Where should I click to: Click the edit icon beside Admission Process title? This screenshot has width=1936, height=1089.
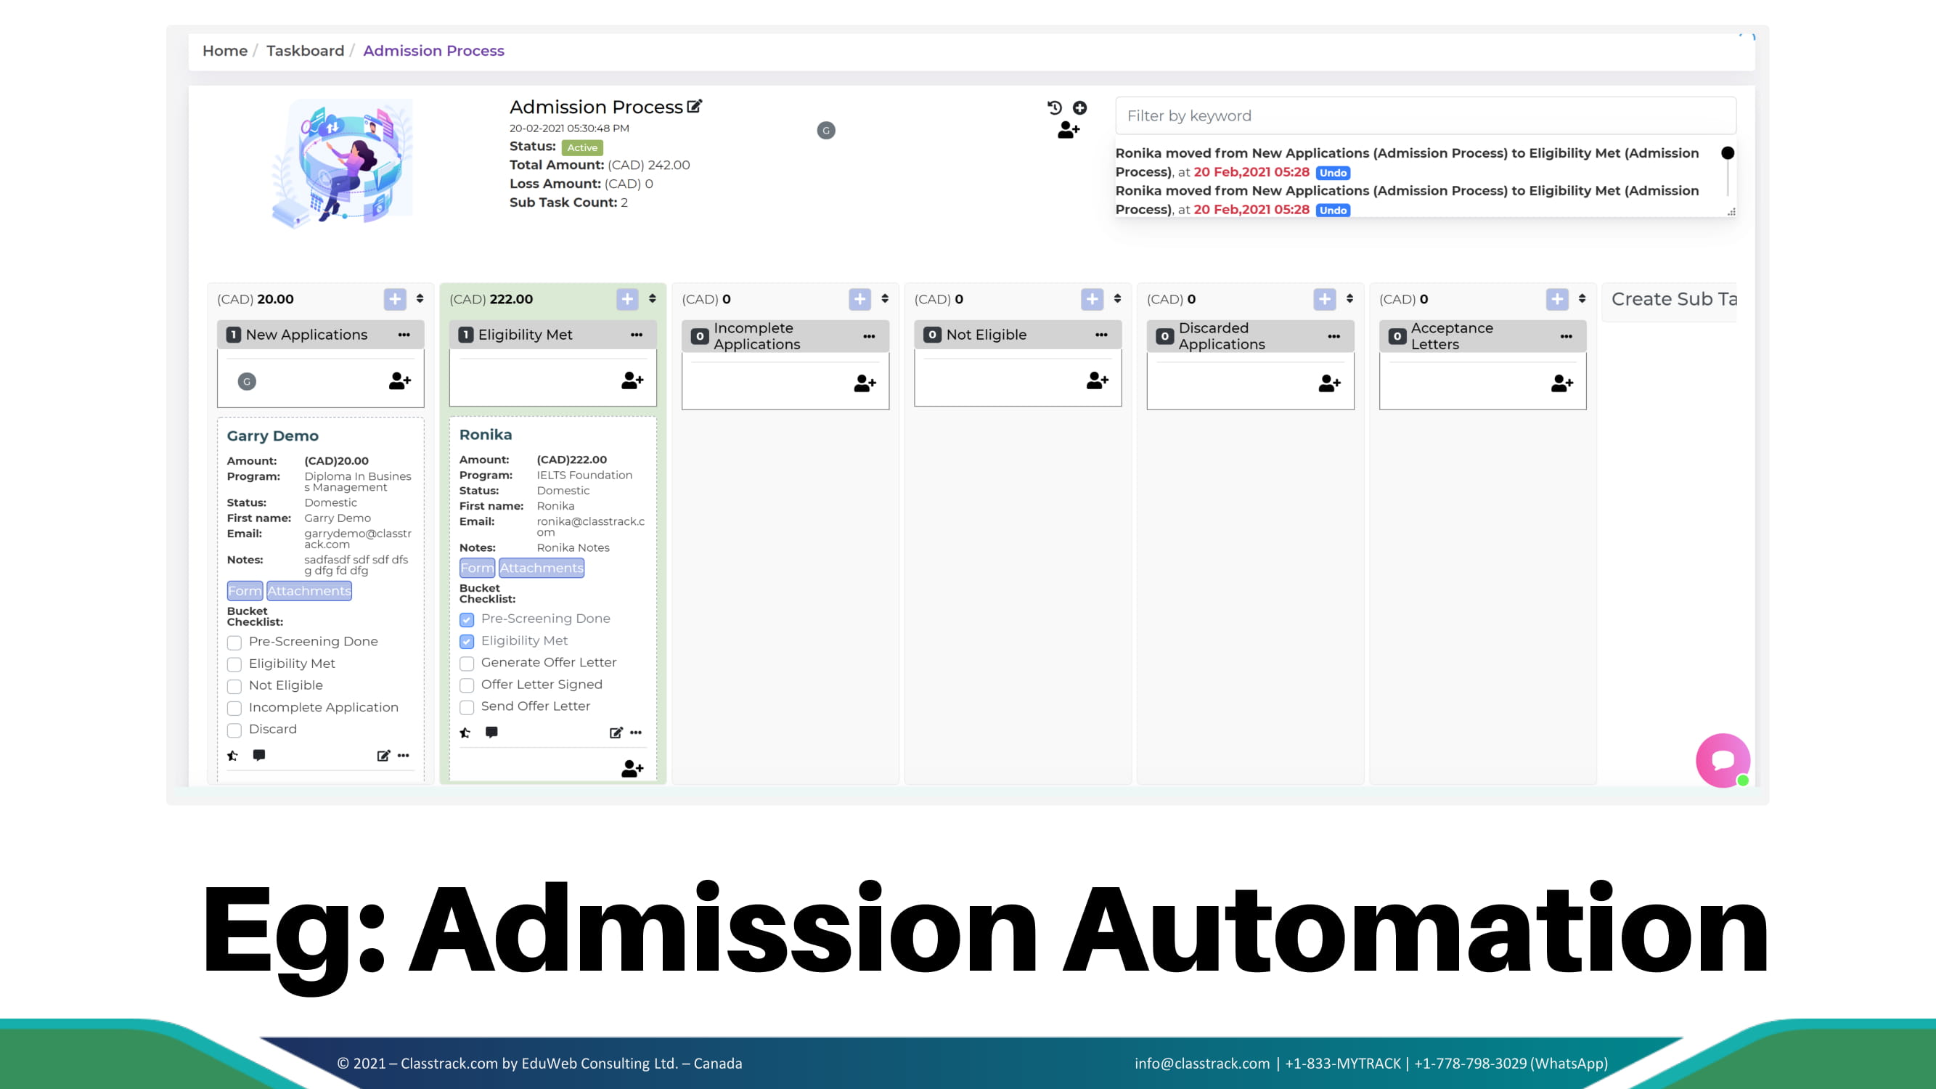695,106
